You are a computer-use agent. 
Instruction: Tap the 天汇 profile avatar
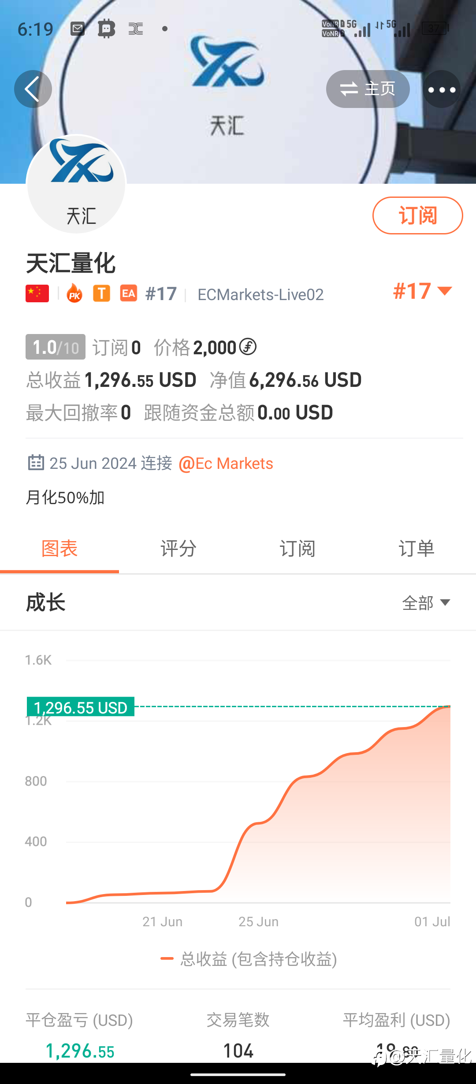(77, 184)
